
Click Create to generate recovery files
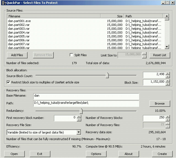(162, 154)
